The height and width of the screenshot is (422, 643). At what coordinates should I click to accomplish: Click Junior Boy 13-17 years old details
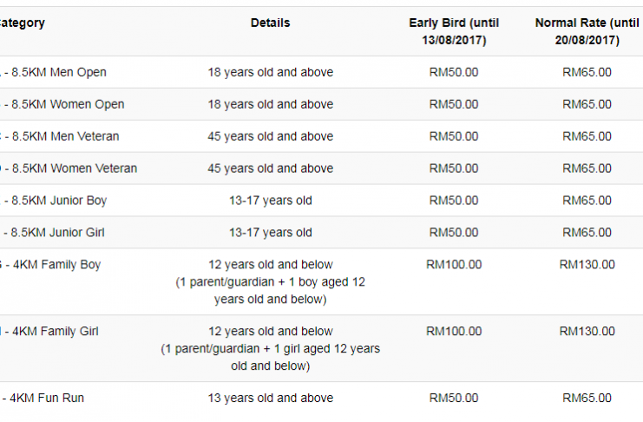click(270, 201)
